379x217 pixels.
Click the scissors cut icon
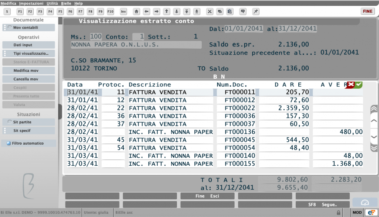[209, 11]
